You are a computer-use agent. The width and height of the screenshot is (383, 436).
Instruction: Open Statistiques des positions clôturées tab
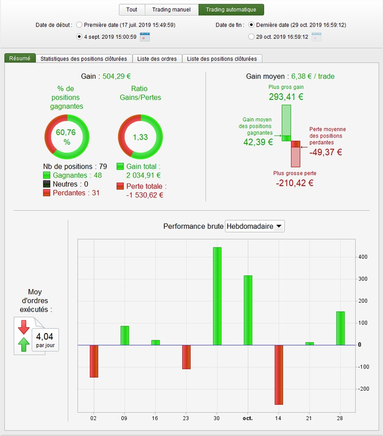[84, 58]
